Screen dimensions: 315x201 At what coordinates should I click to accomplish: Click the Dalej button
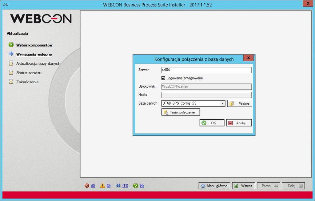coord(293,186)
